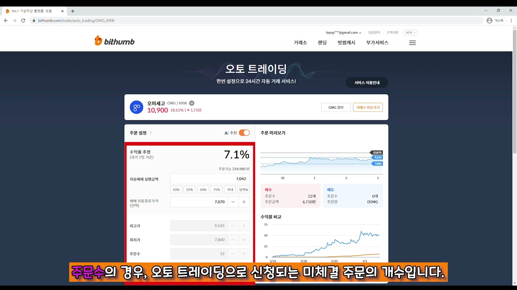Decrease the 매매 자동종료가격 with minus

[x=233, y=202]
